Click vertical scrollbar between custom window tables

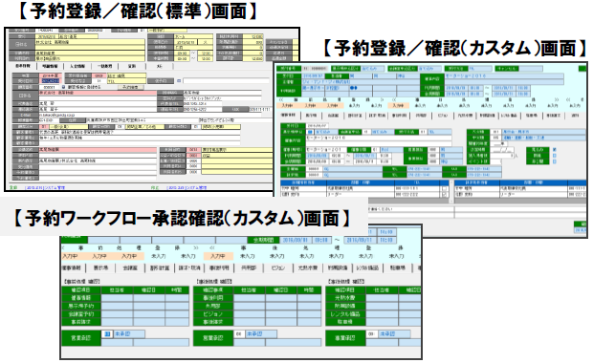[x=451, y=191]
